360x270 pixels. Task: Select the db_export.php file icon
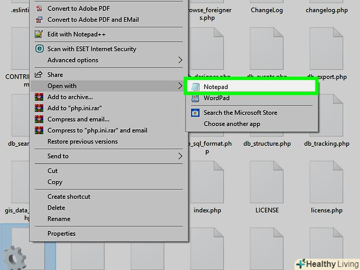[x=326, y=48]
